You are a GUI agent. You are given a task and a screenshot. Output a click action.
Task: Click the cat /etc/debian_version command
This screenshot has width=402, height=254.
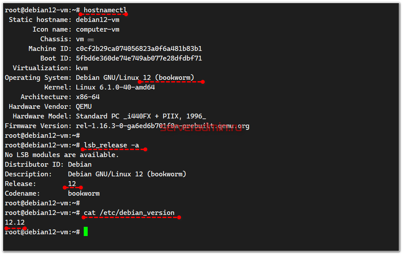129,213
